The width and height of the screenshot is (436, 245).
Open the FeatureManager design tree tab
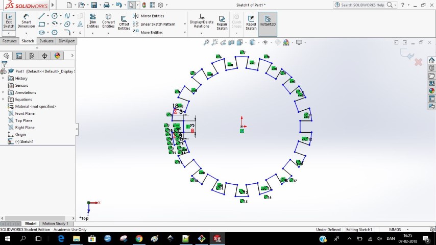(7, 56)
